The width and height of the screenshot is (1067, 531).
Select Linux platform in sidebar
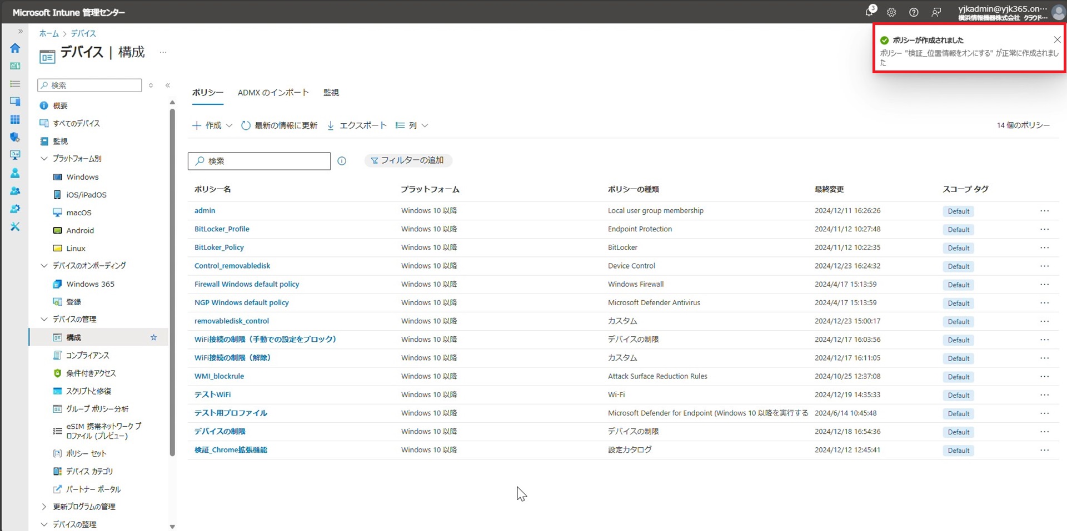[x=76, y=248]
